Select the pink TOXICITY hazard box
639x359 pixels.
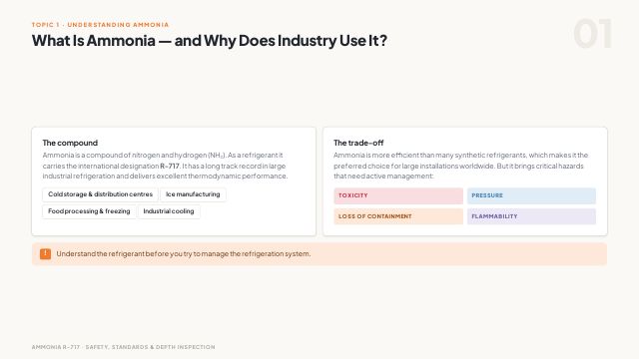[x=398, y=195]
